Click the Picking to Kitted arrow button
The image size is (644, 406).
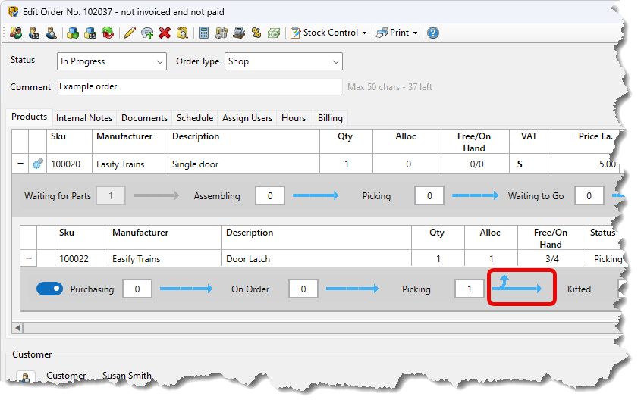[520, 288]
